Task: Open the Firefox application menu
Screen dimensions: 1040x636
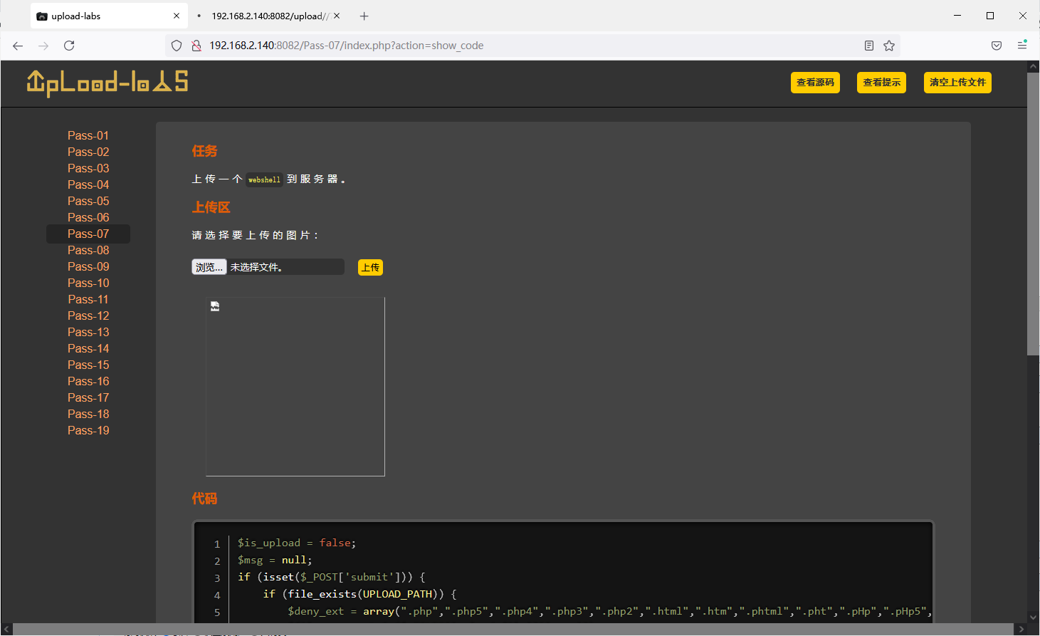Action: pos(1022,45)
